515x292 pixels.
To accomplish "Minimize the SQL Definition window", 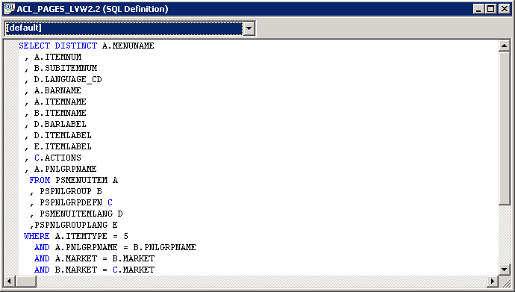I will tap(478, 9).
